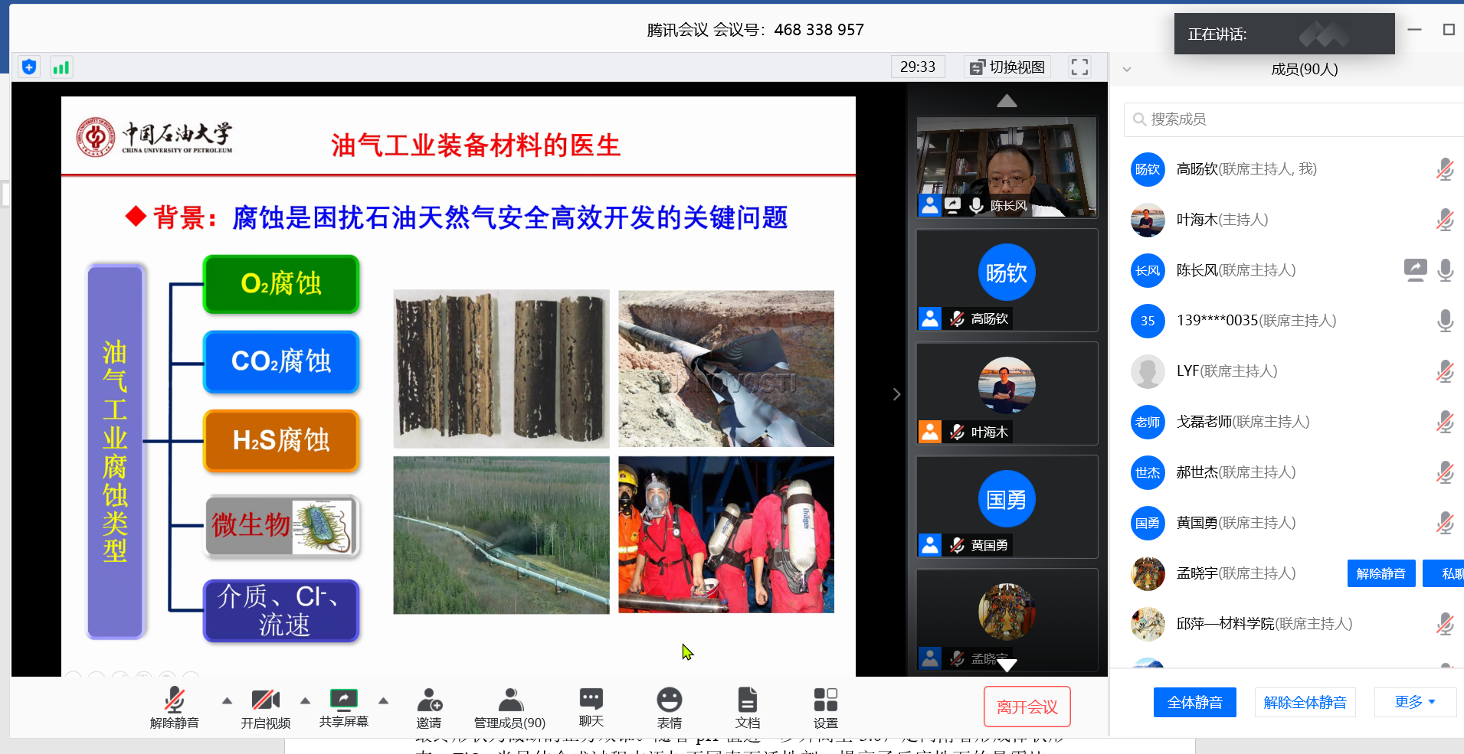Toggle microphone for member 叶海木
The width and height of the screenshot is (1464, 754).
click(x=1444, y=220)
